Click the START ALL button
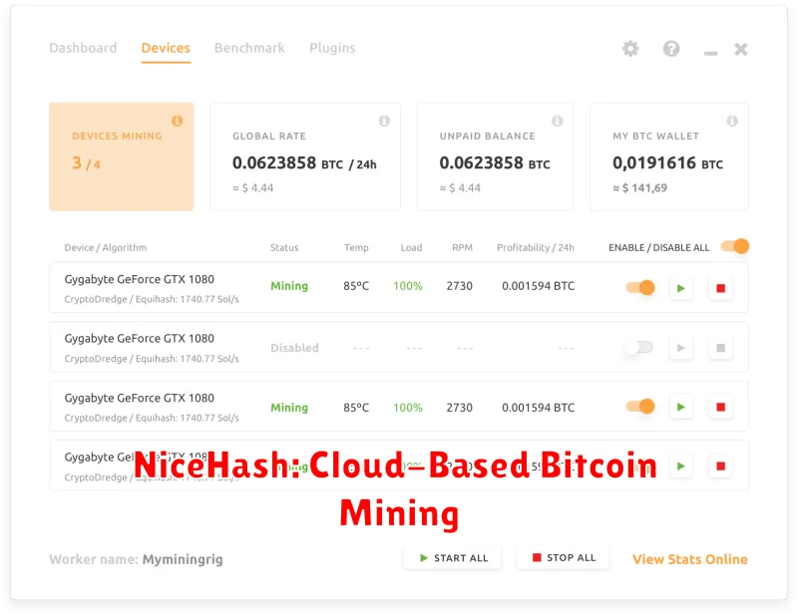The width and height of the screenshot is (798, 615). (453, 558)
